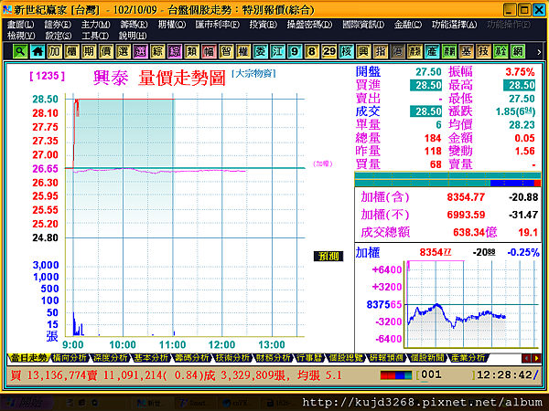Open the 金融(C) menu

click(x=408, y=25)
